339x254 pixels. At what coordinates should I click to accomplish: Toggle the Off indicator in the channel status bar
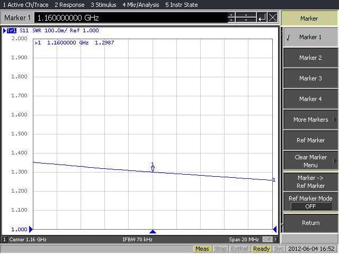tap(267, 240)
